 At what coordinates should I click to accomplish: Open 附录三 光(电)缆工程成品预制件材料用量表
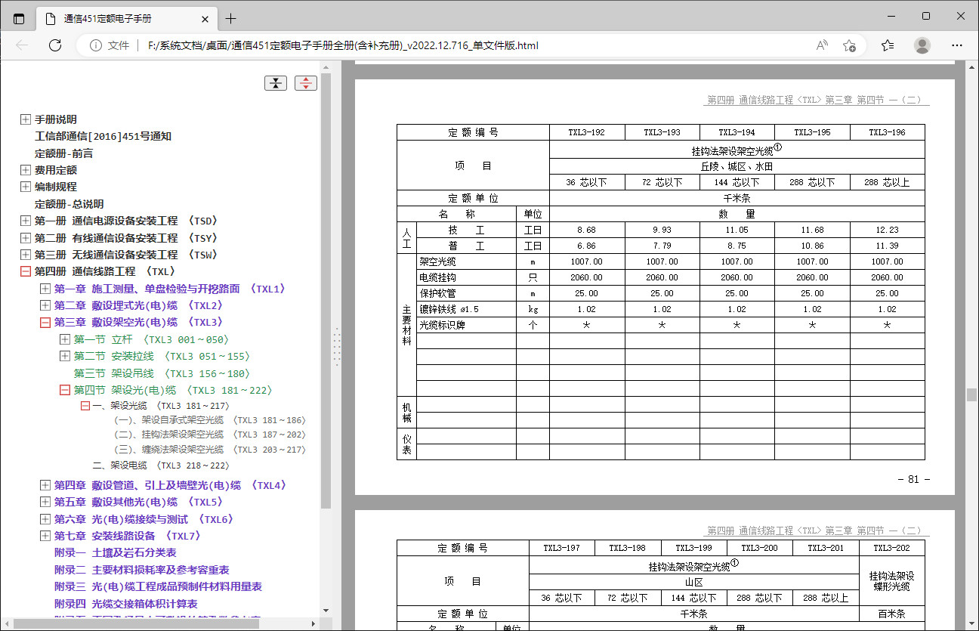[158, 586]
